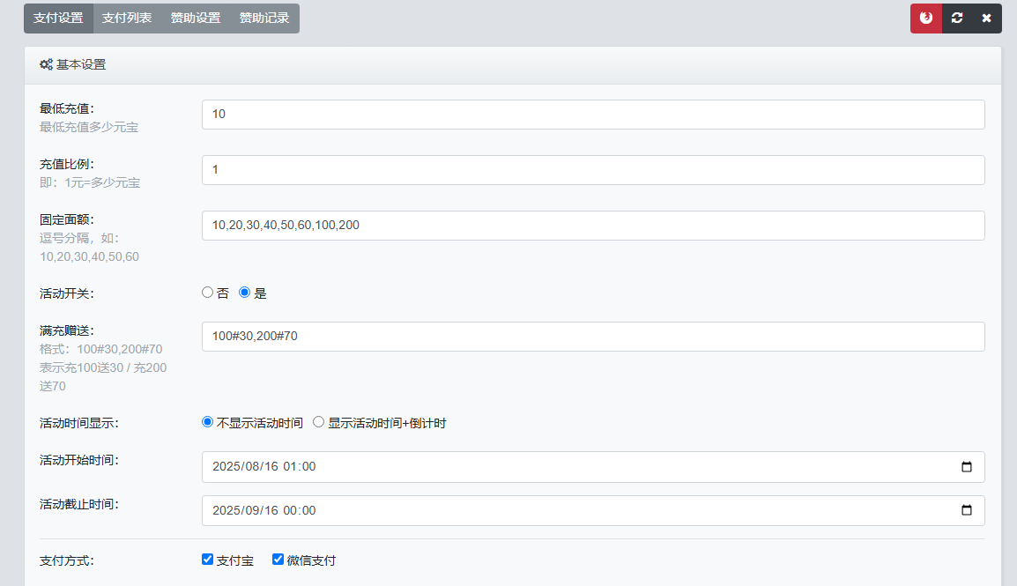The height and width of the screenshot is (586, 1017).
Task: Open calendar picker for 活动截止时间
Action: pos(966,510)
